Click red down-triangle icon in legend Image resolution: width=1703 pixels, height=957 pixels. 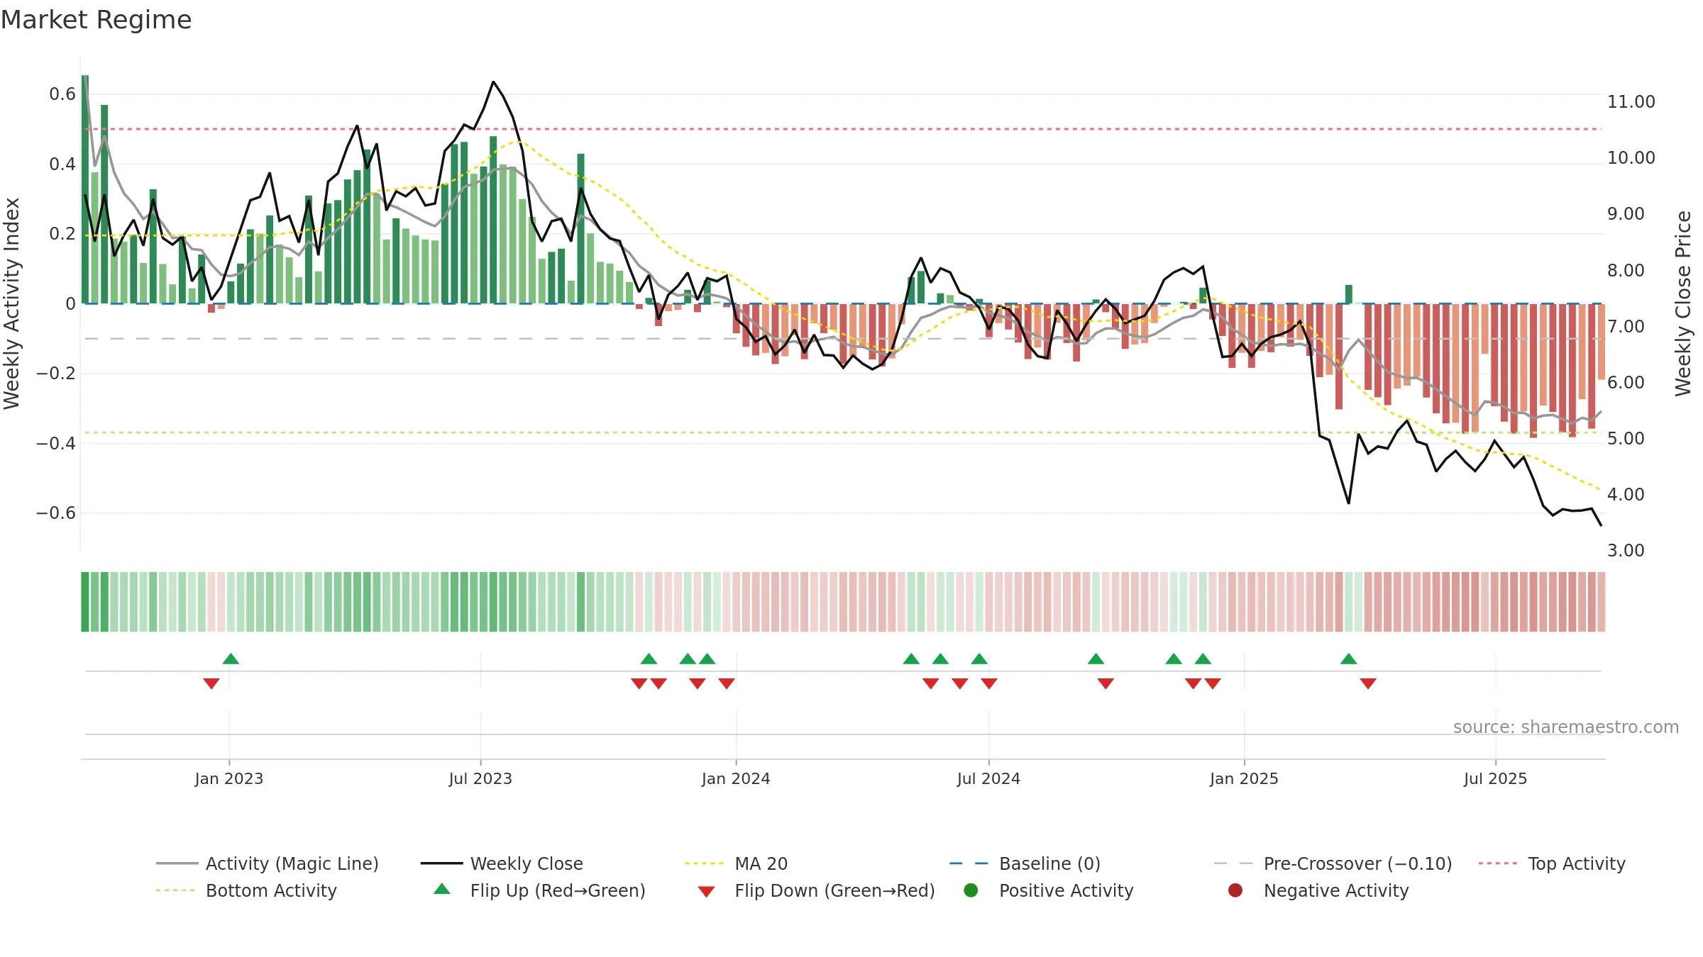[706, 892]
